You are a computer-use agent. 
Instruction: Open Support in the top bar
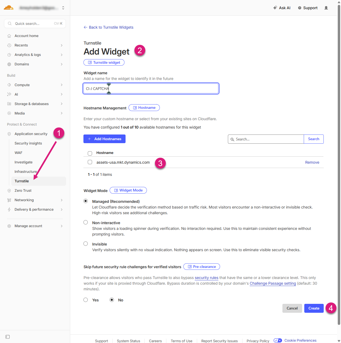308,8
